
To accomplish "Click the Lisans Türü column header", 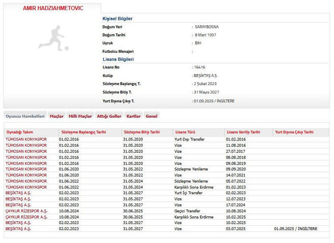I will click(x=185, y=132).
